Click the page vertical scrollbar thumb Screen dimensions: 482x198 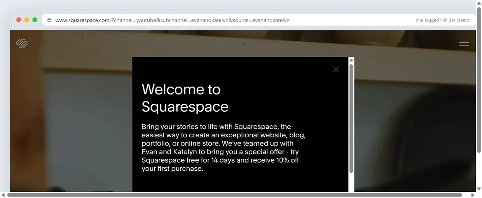(479, 80)
